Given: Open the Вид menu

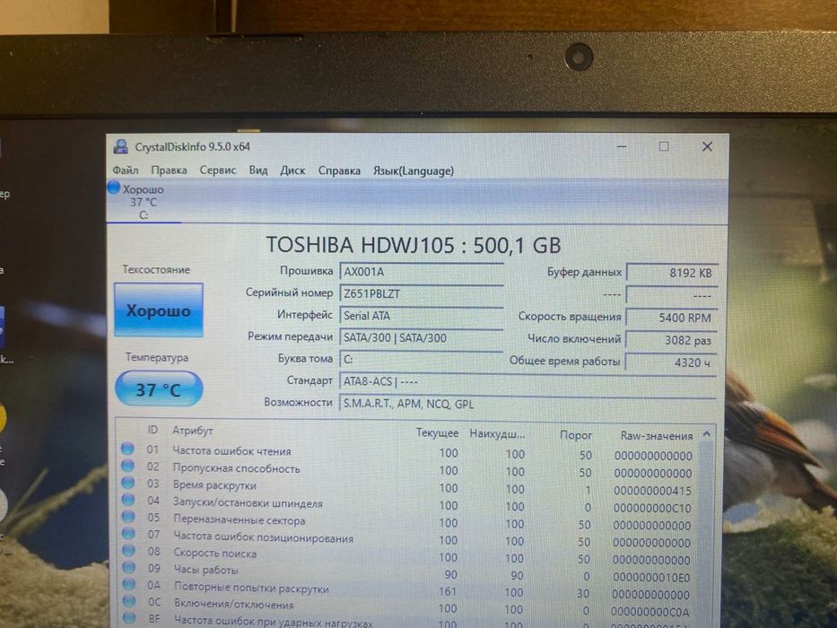Looking at the screenshot, I should coord(257,170).
